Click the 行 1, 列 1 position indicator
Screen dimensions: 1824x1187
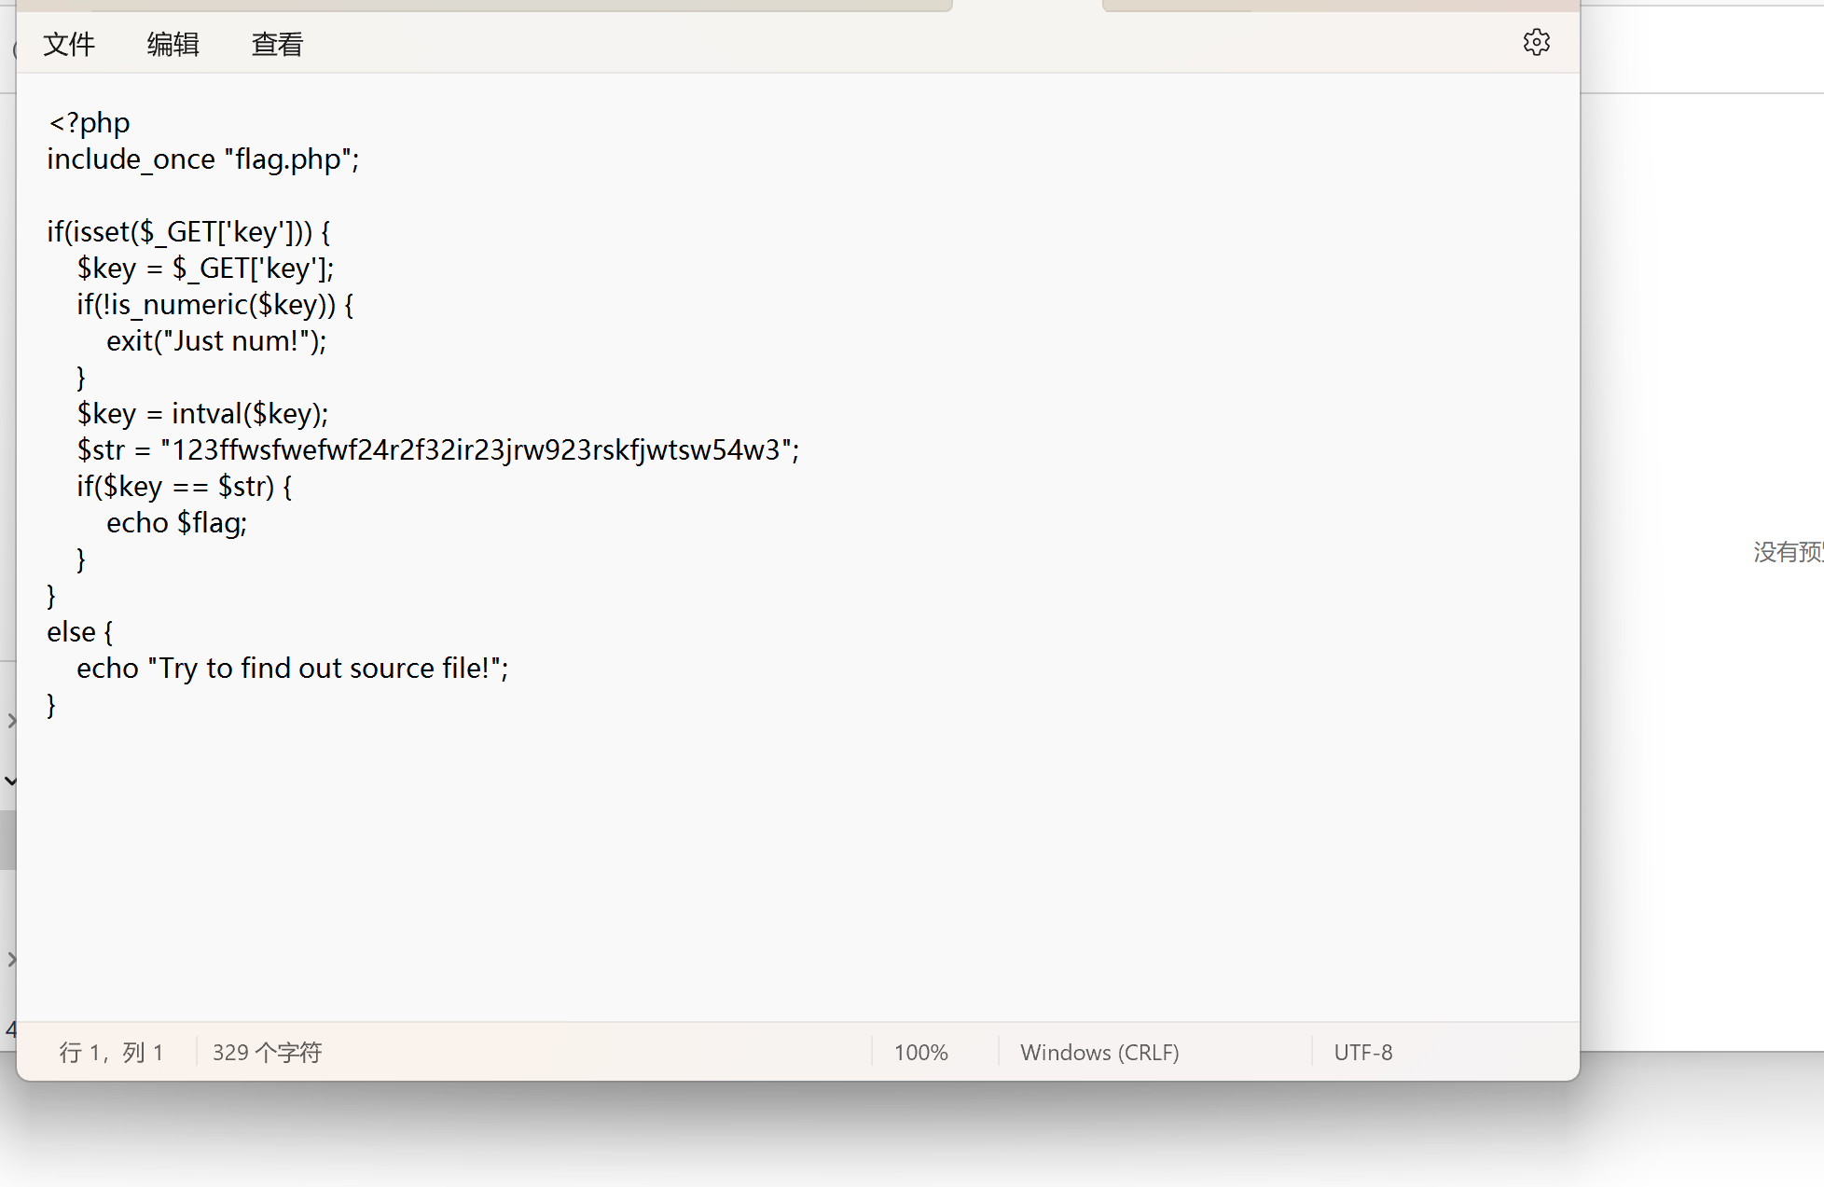click(112, 1053)
